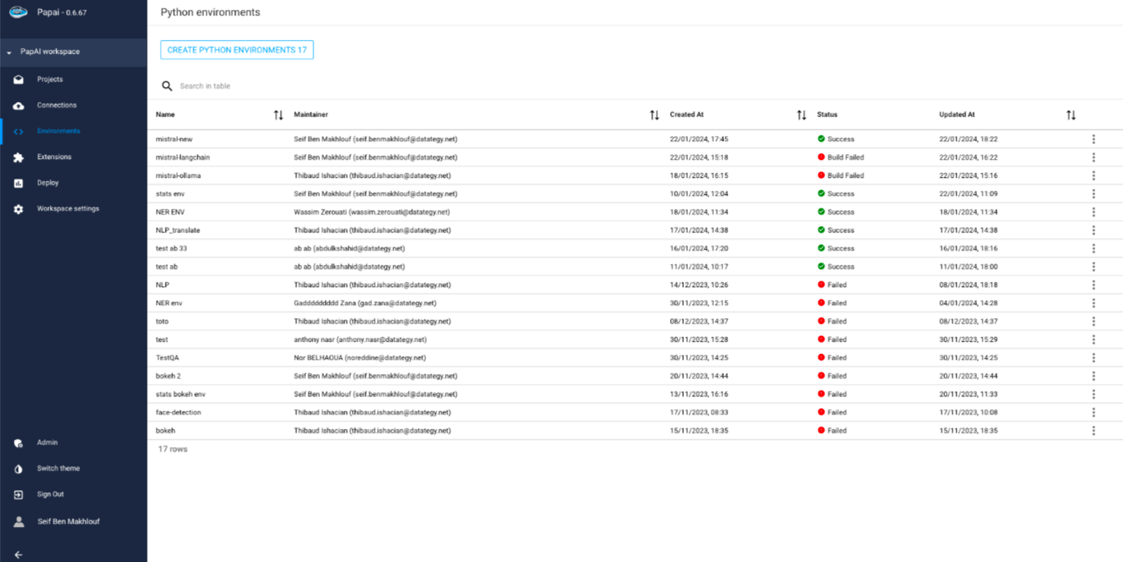Click the Papai logo icon
The image size is (1123, 562).
pos(18,12)
